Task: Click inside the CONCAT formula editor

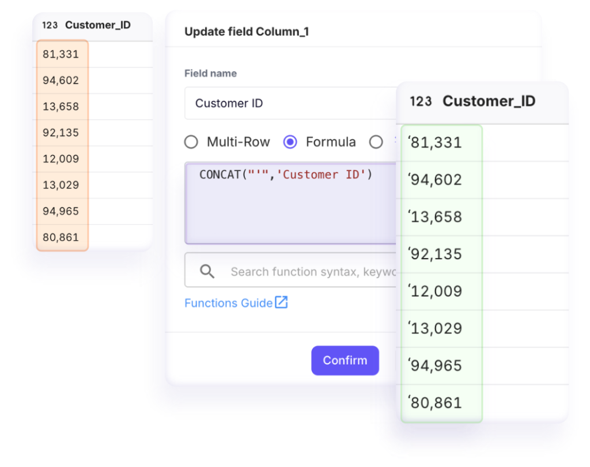Action: coord(290,203)
